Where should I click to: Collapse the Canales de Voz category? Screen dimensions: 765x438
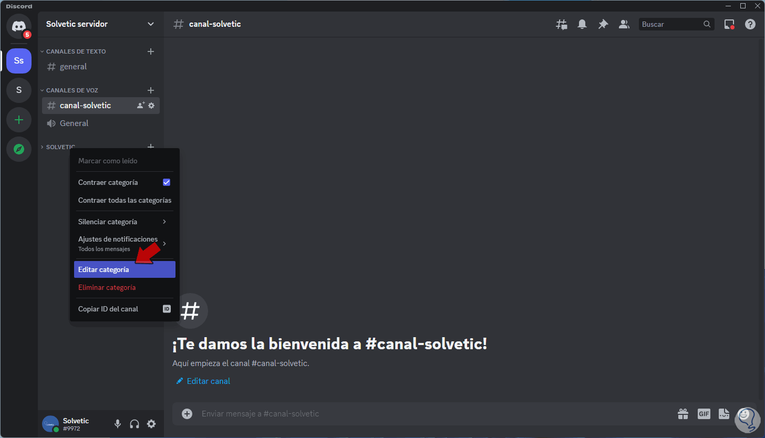[x=69, y=90]
